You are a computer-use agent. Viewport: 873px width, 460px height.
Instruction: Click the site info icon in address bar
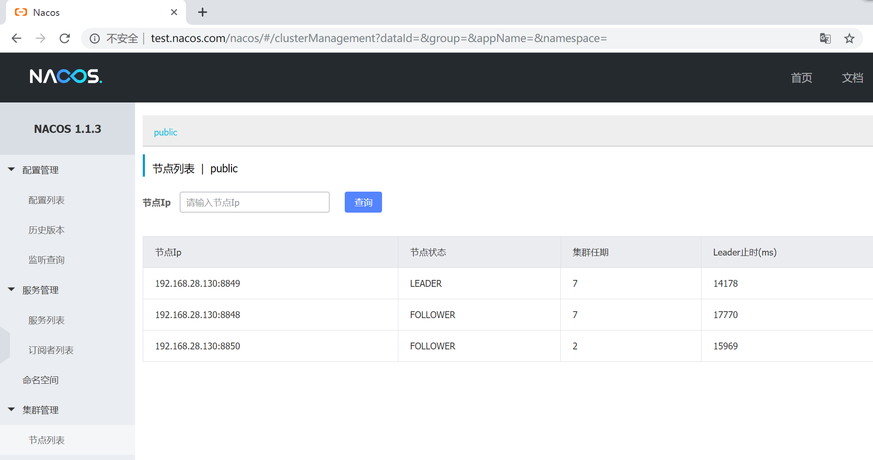tap(94, 39)
